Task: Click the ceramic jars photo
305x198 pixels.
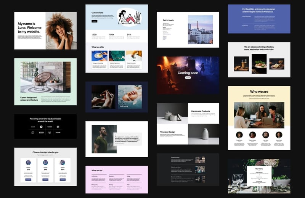Action: click(x=172, y=113)
